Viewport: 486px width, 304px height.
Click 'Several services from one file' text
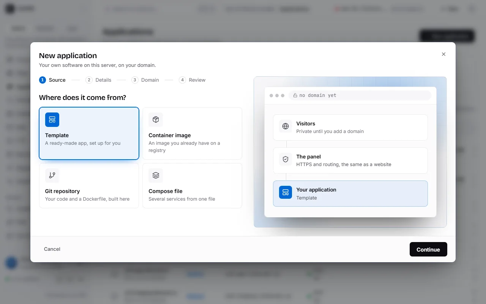(182, 199)
